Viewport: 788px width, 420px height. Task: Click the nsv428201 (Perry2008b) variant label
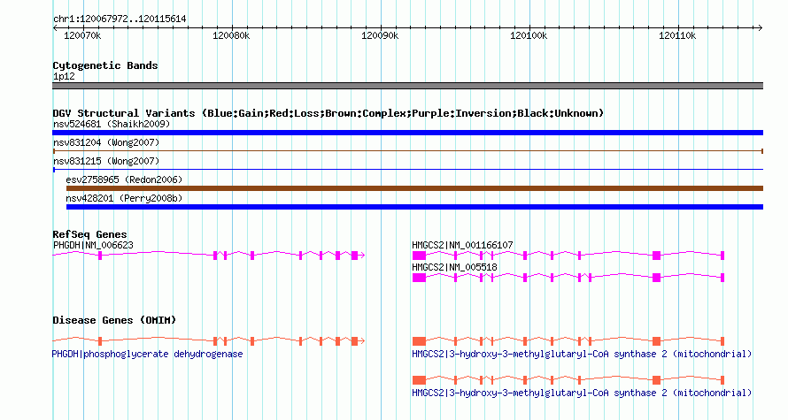[124, 198]
